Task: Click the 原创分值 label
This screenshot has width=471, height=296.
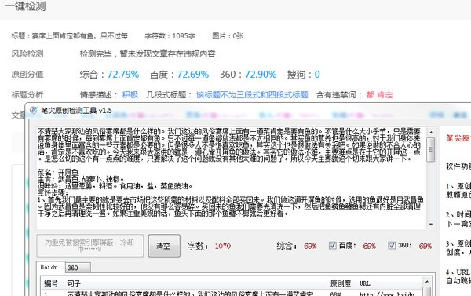Action: (x=27, y=75)
